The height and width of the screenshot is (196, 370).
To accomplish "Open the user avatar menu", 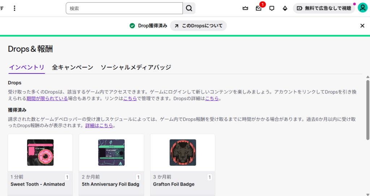I will pos(362,8).
